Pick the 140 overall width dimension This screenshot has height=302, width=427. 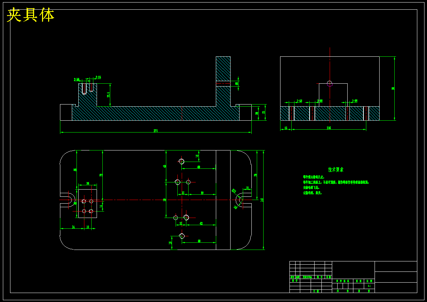coord(262,200)
